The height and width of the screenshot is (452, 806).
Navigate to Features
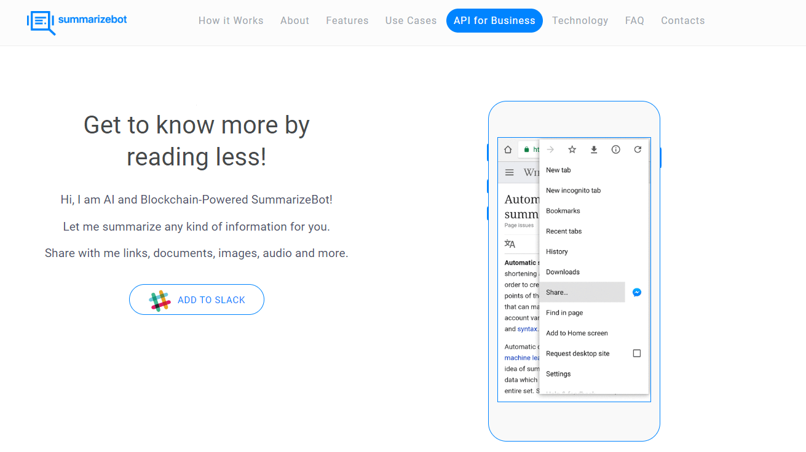pyautogui.click(x=347, y=20)
